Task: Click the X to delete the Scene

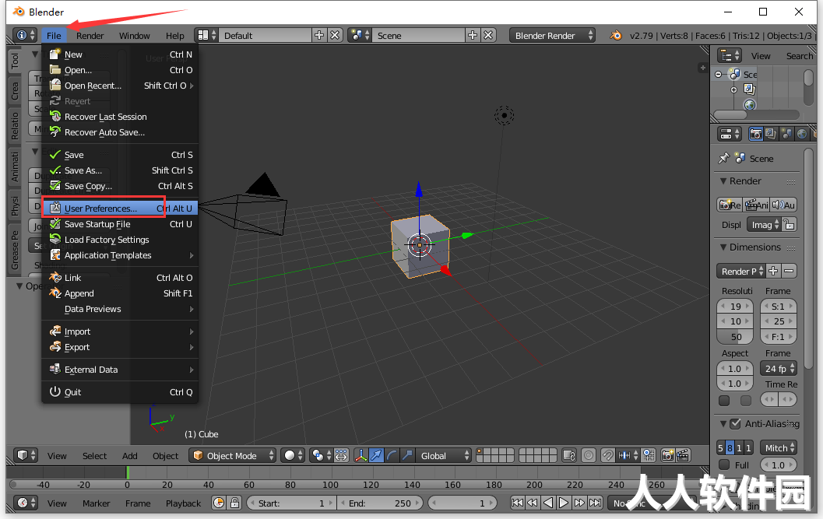Action: click(x=488, y=35)
